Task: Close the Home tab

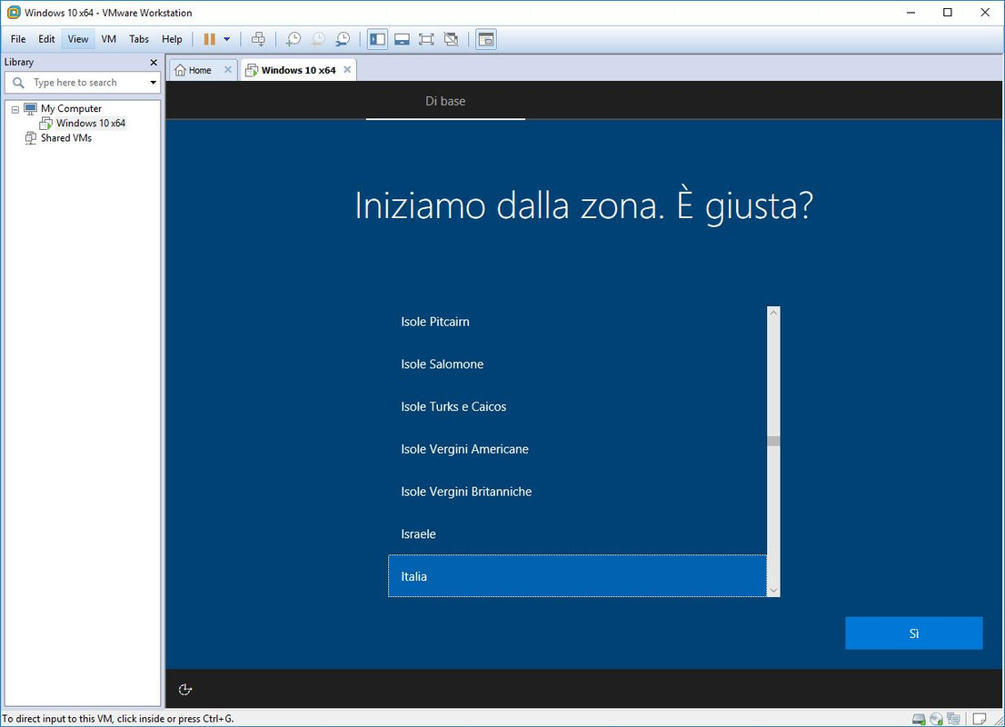Action: tap(227, 69)
